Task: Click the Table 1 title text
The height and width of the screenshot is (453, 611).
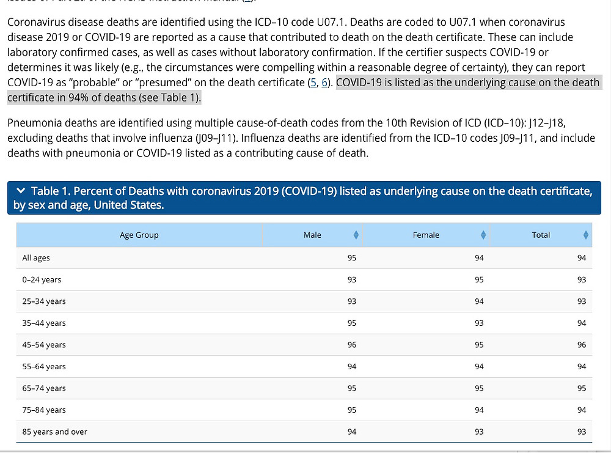Action: [303, 197]
